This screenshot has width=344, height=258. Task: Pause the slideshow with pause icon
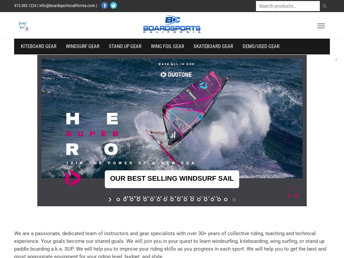click(x=234, y=200)
